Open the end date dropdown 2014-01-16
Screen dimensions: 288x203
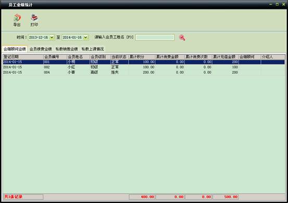(x=85, y=37)
